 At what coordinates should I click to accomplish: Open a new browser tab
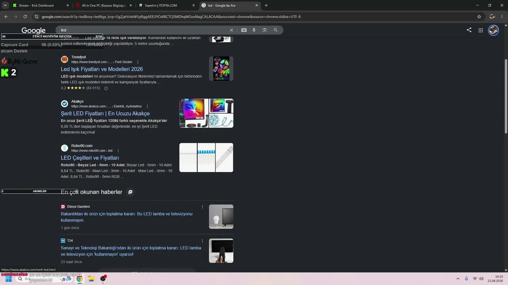[x=266, y=6]
